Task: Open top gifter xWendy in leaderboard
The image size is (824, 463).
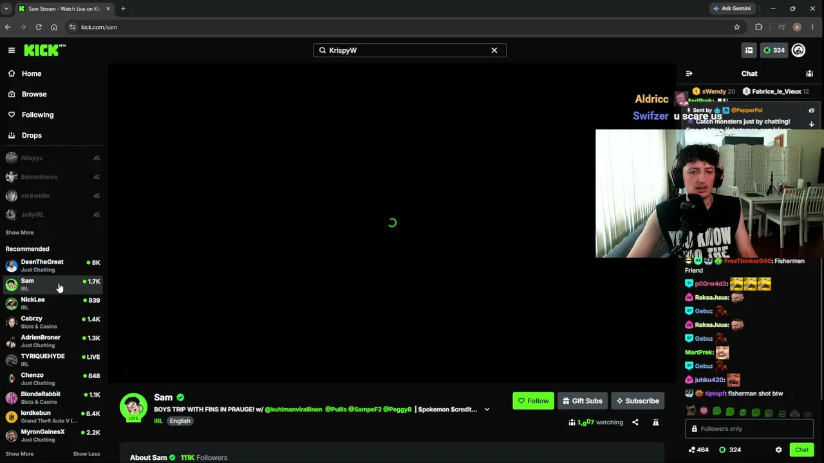Action: [x=713, y=91]
